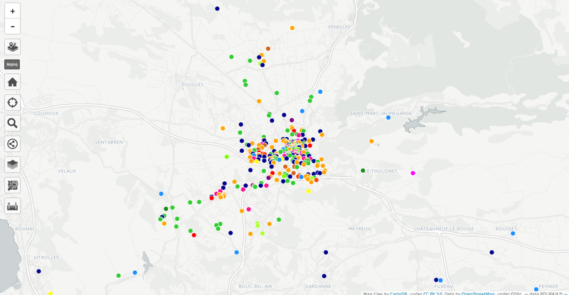Click light blue marker near Saint-Marc-Jaumegarde
Viewport: 569px width, 295px height.
click(x=388, y=118)
